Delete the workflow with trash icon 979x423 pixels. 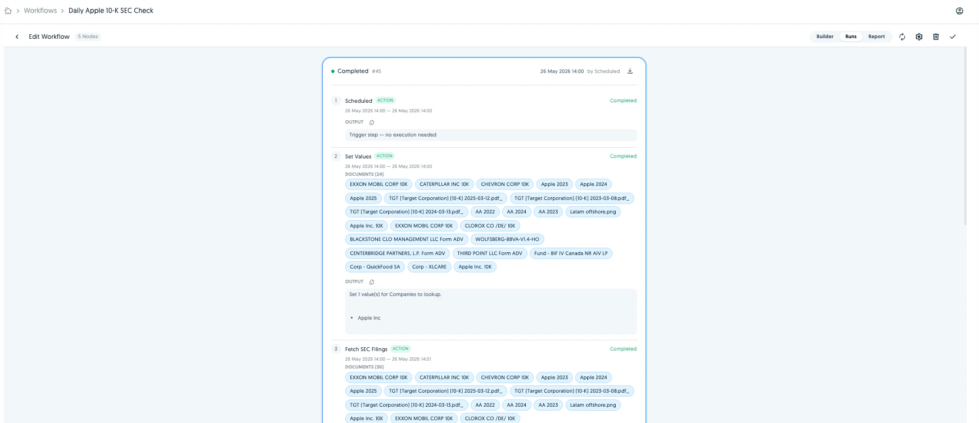coord(936,37)
